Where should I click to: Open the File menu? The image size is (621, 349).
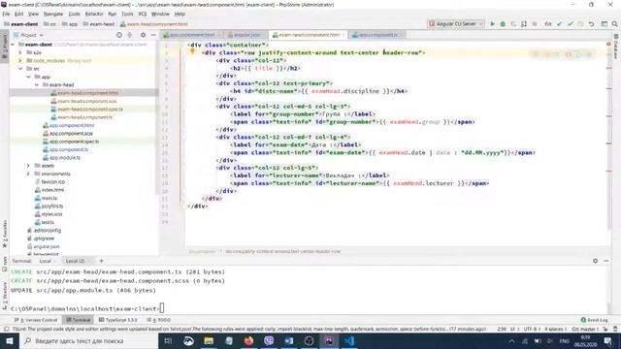(x=6, y=14)
